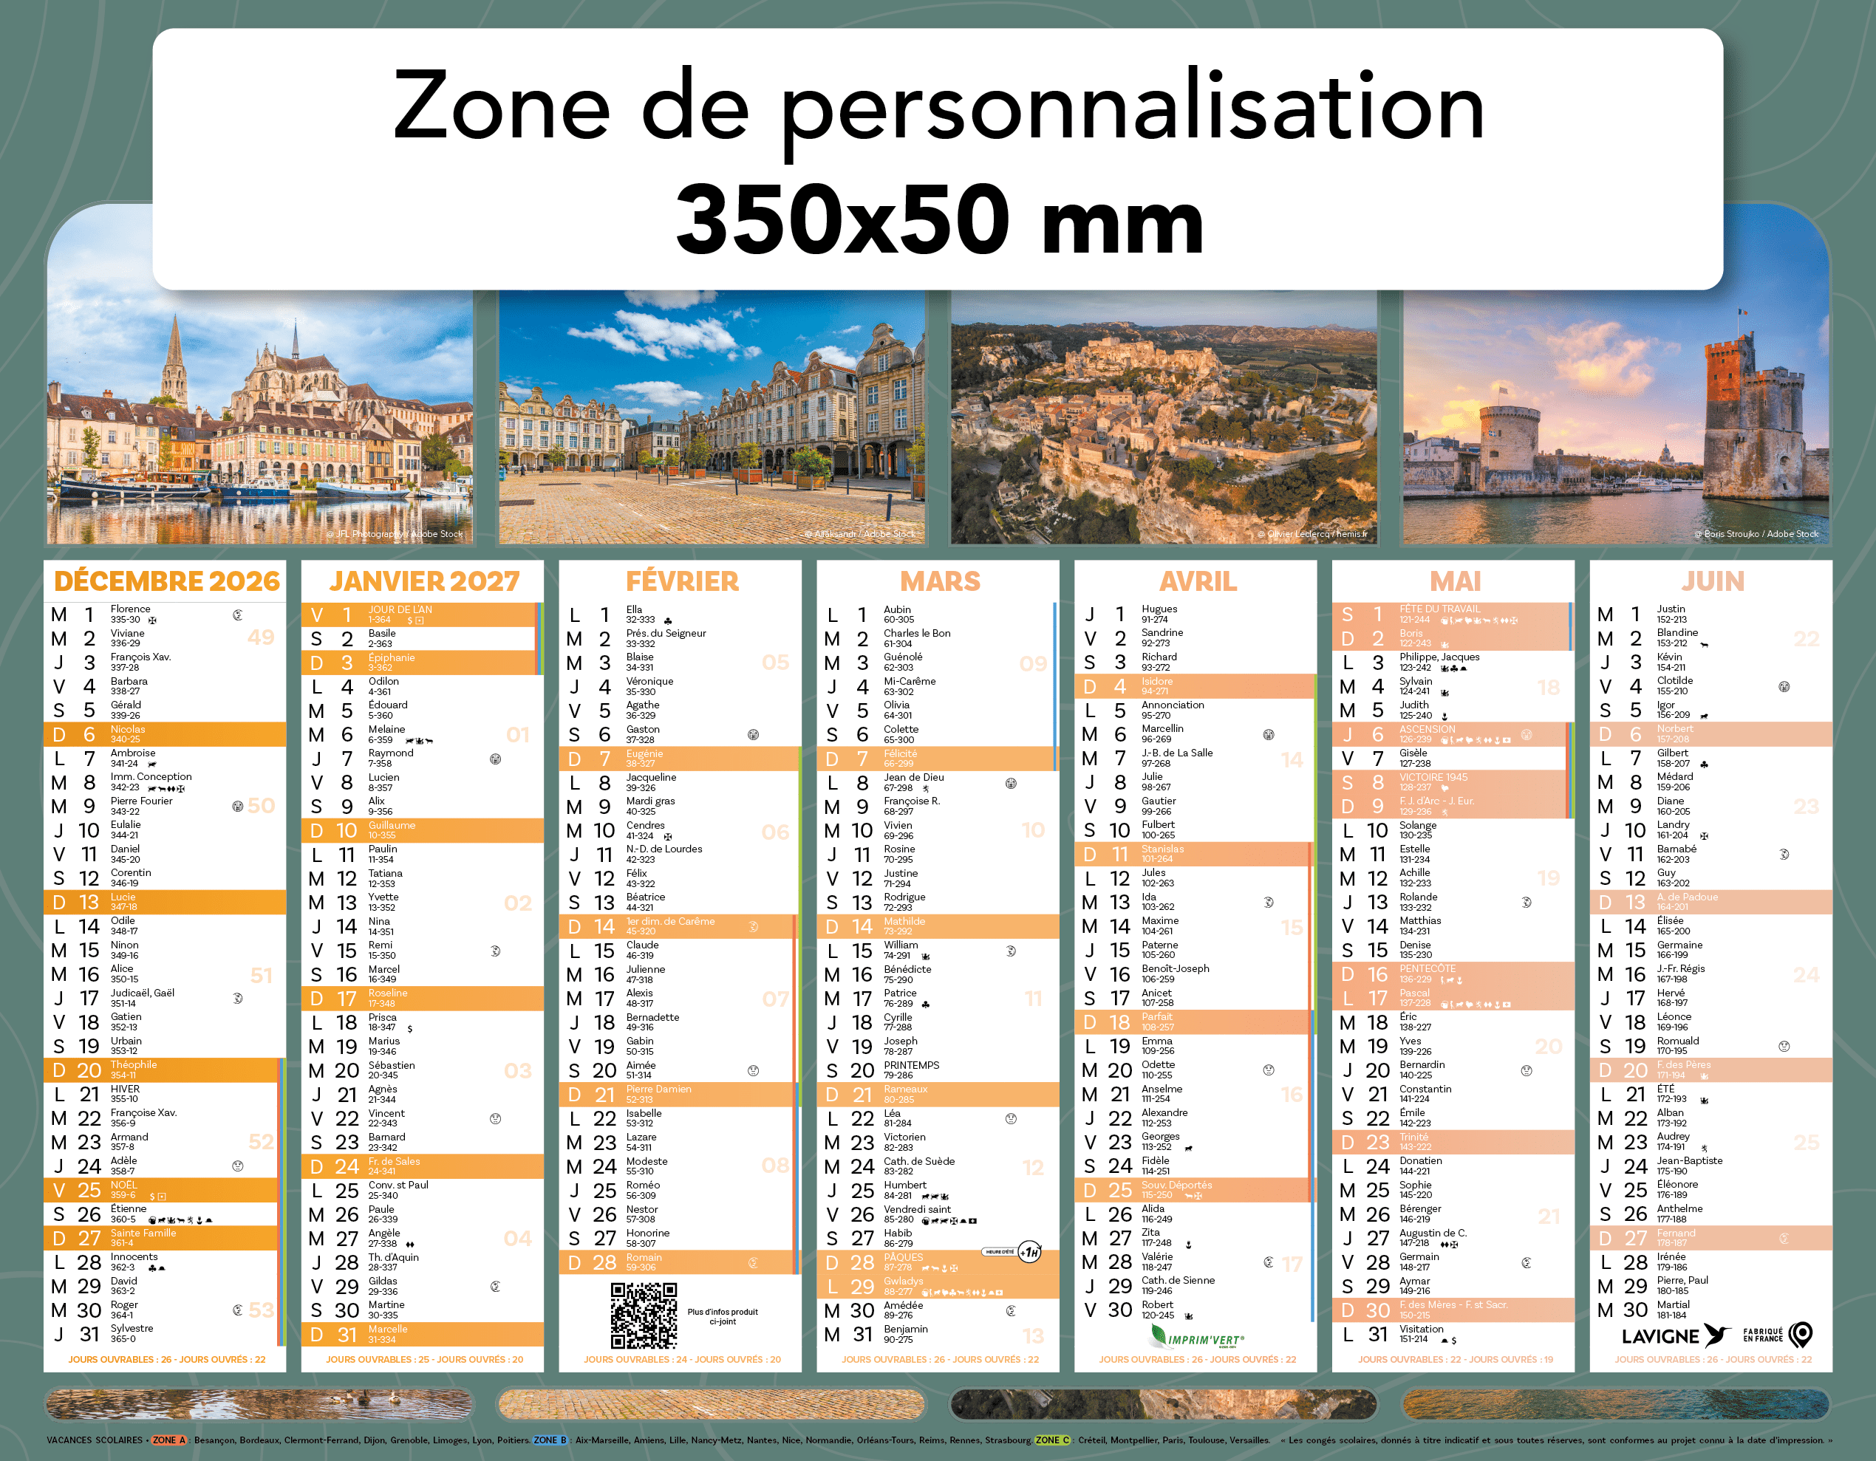Screen dimensions: 1876x1461
Task: Click the moon icon on Février 28
Action: (752, 1262)
